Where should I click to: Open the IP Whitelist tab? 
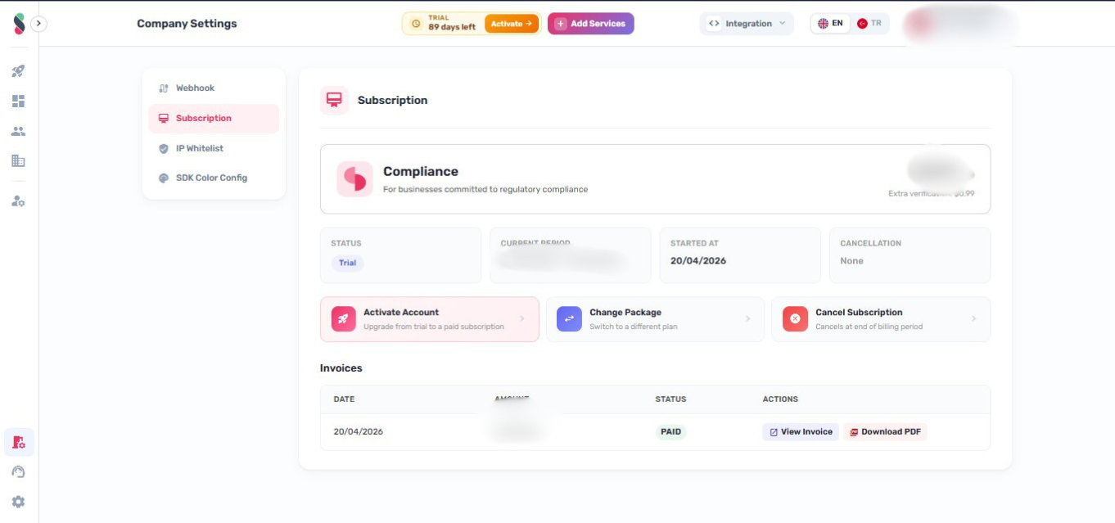[214, 148]
